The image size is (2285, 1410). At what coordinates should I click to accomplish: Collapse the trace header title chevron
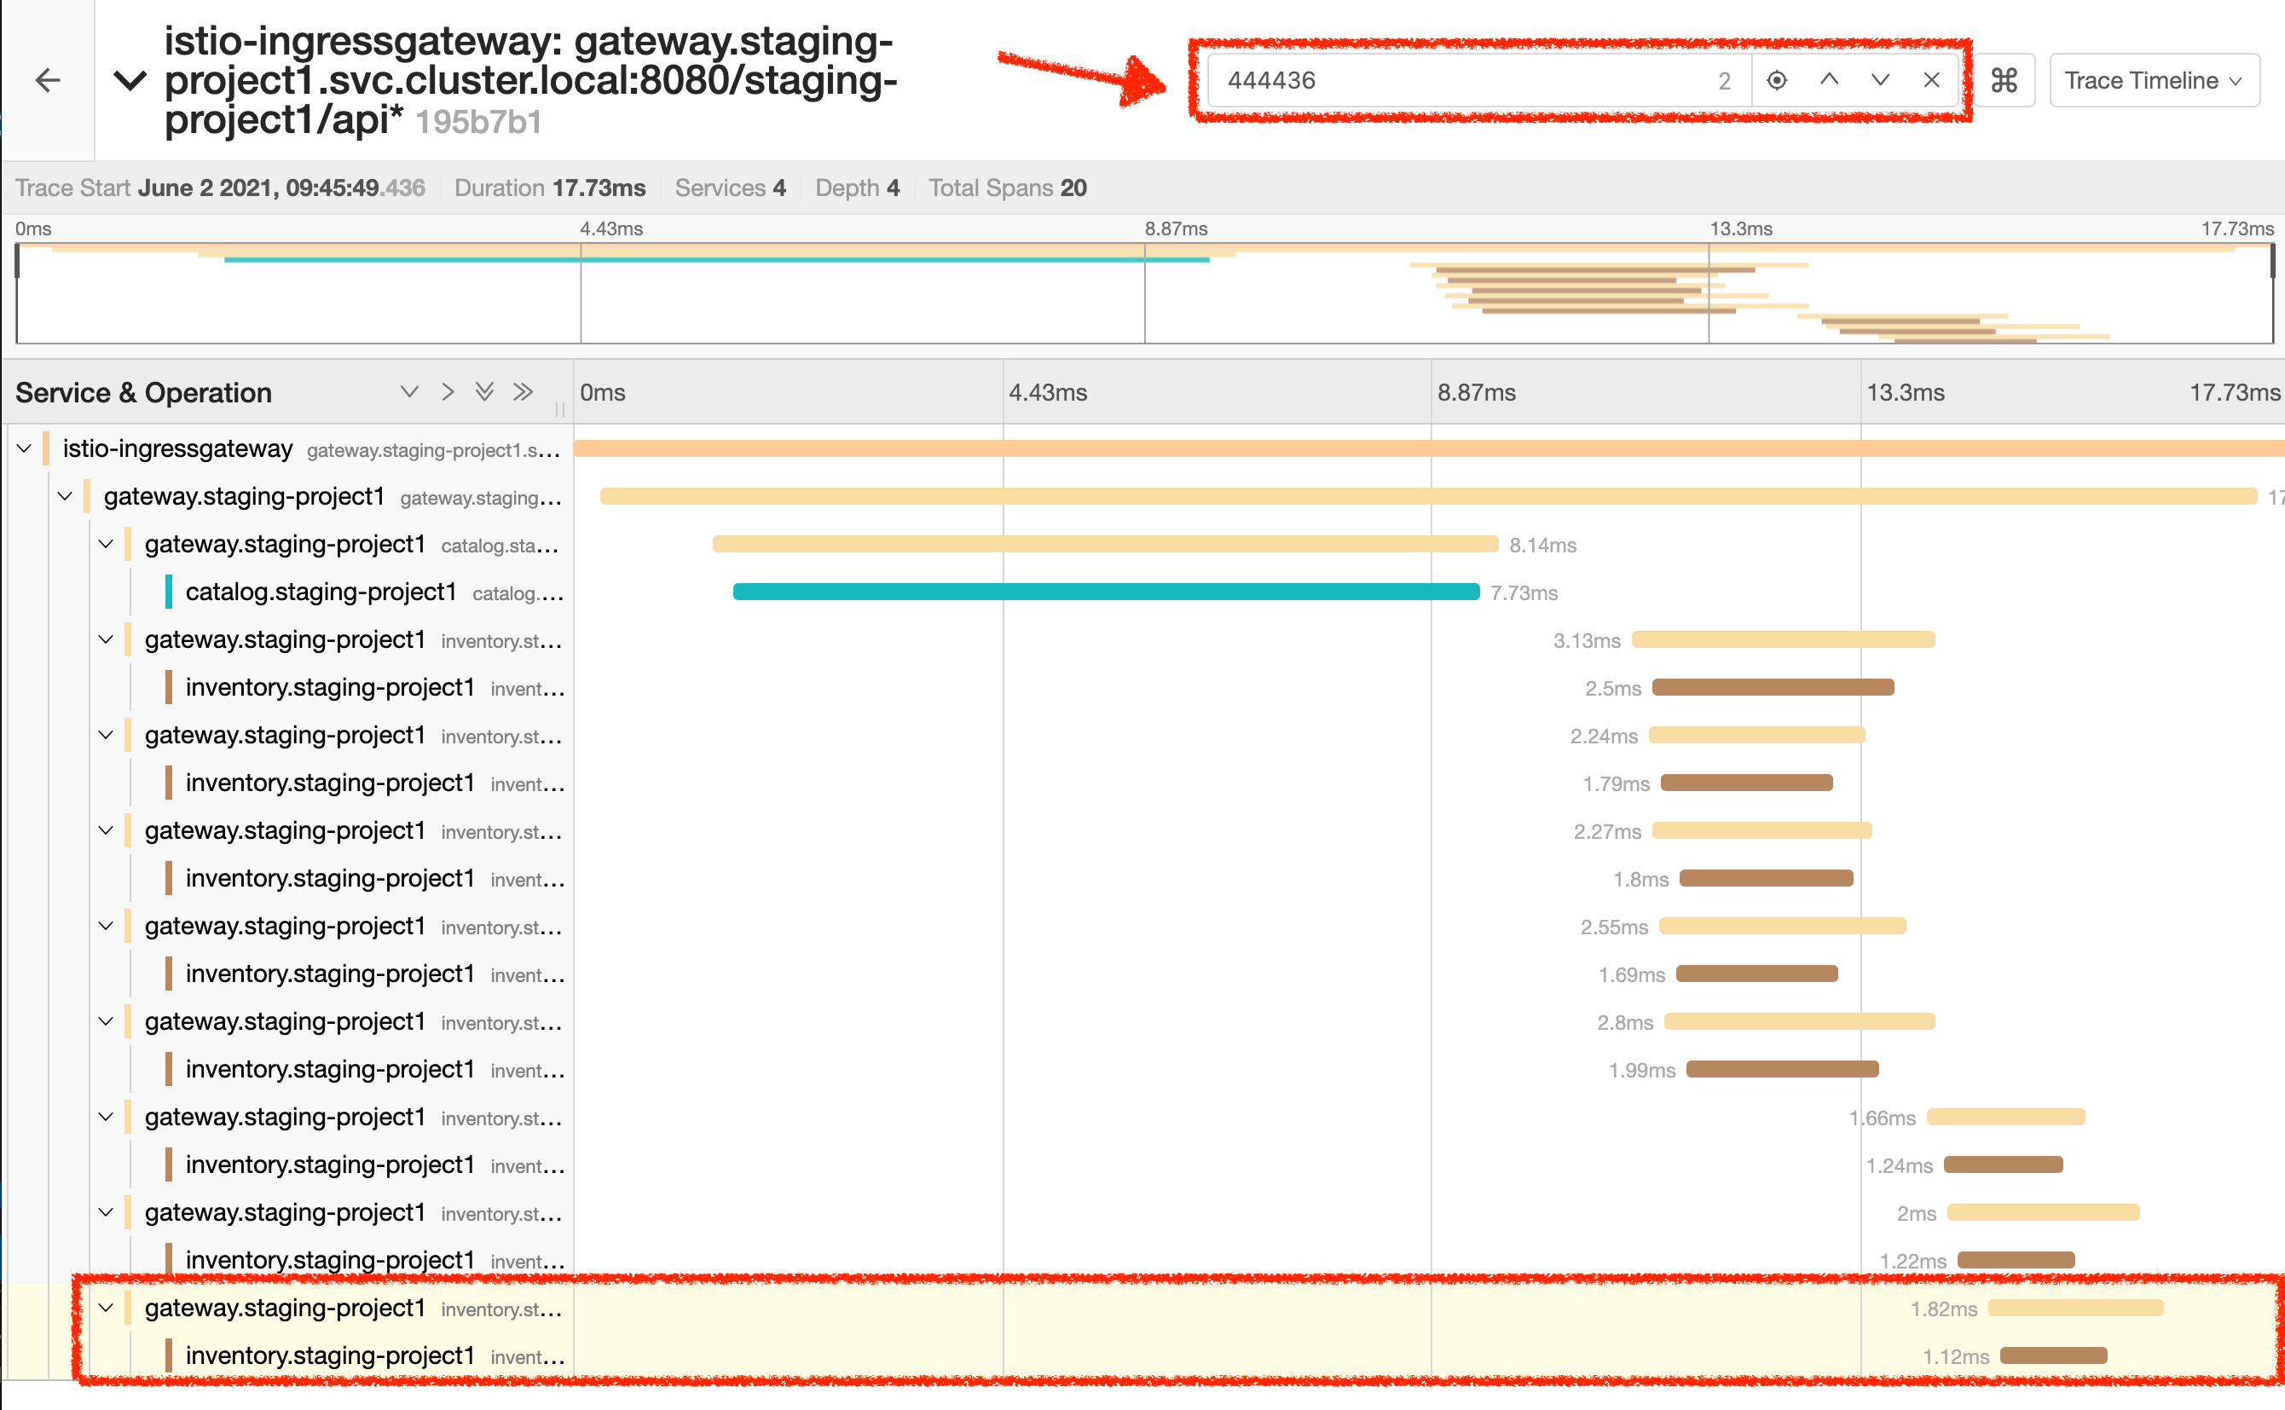(130, 80)
